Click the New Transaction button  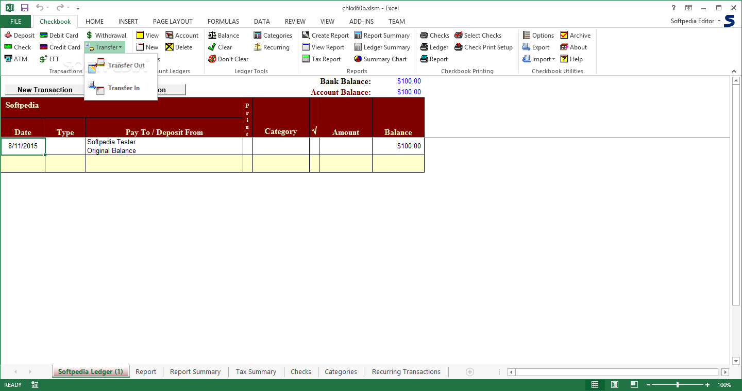pyautogui.click(x=45, y=90)
